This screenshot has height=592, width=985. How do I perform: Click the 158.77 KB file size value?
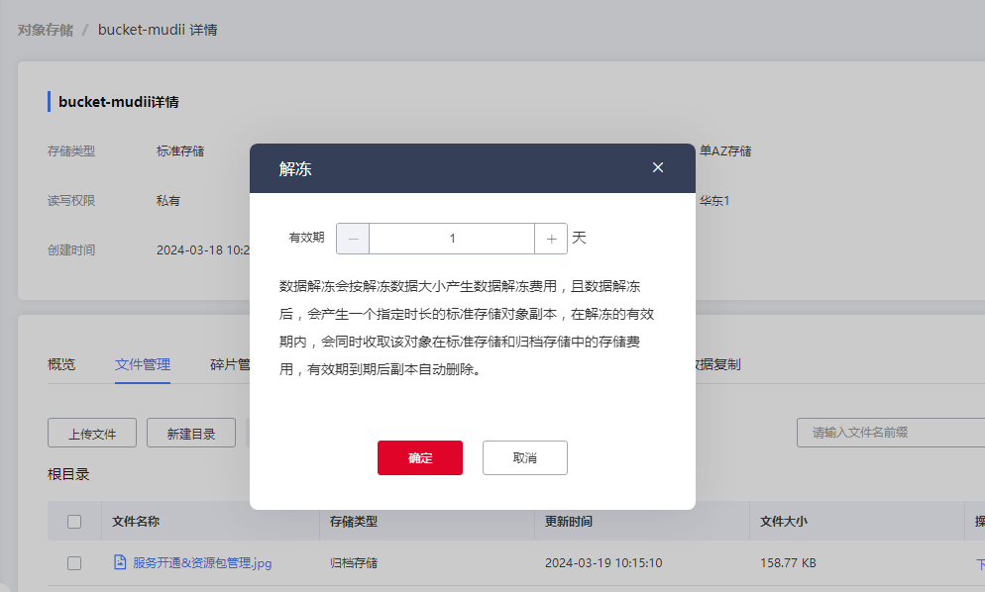coord(788,563)
